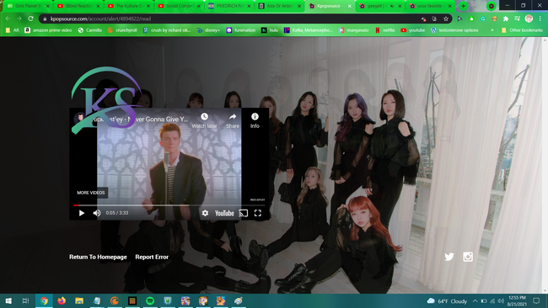Add video to Watch later

[x=205, y=120]
